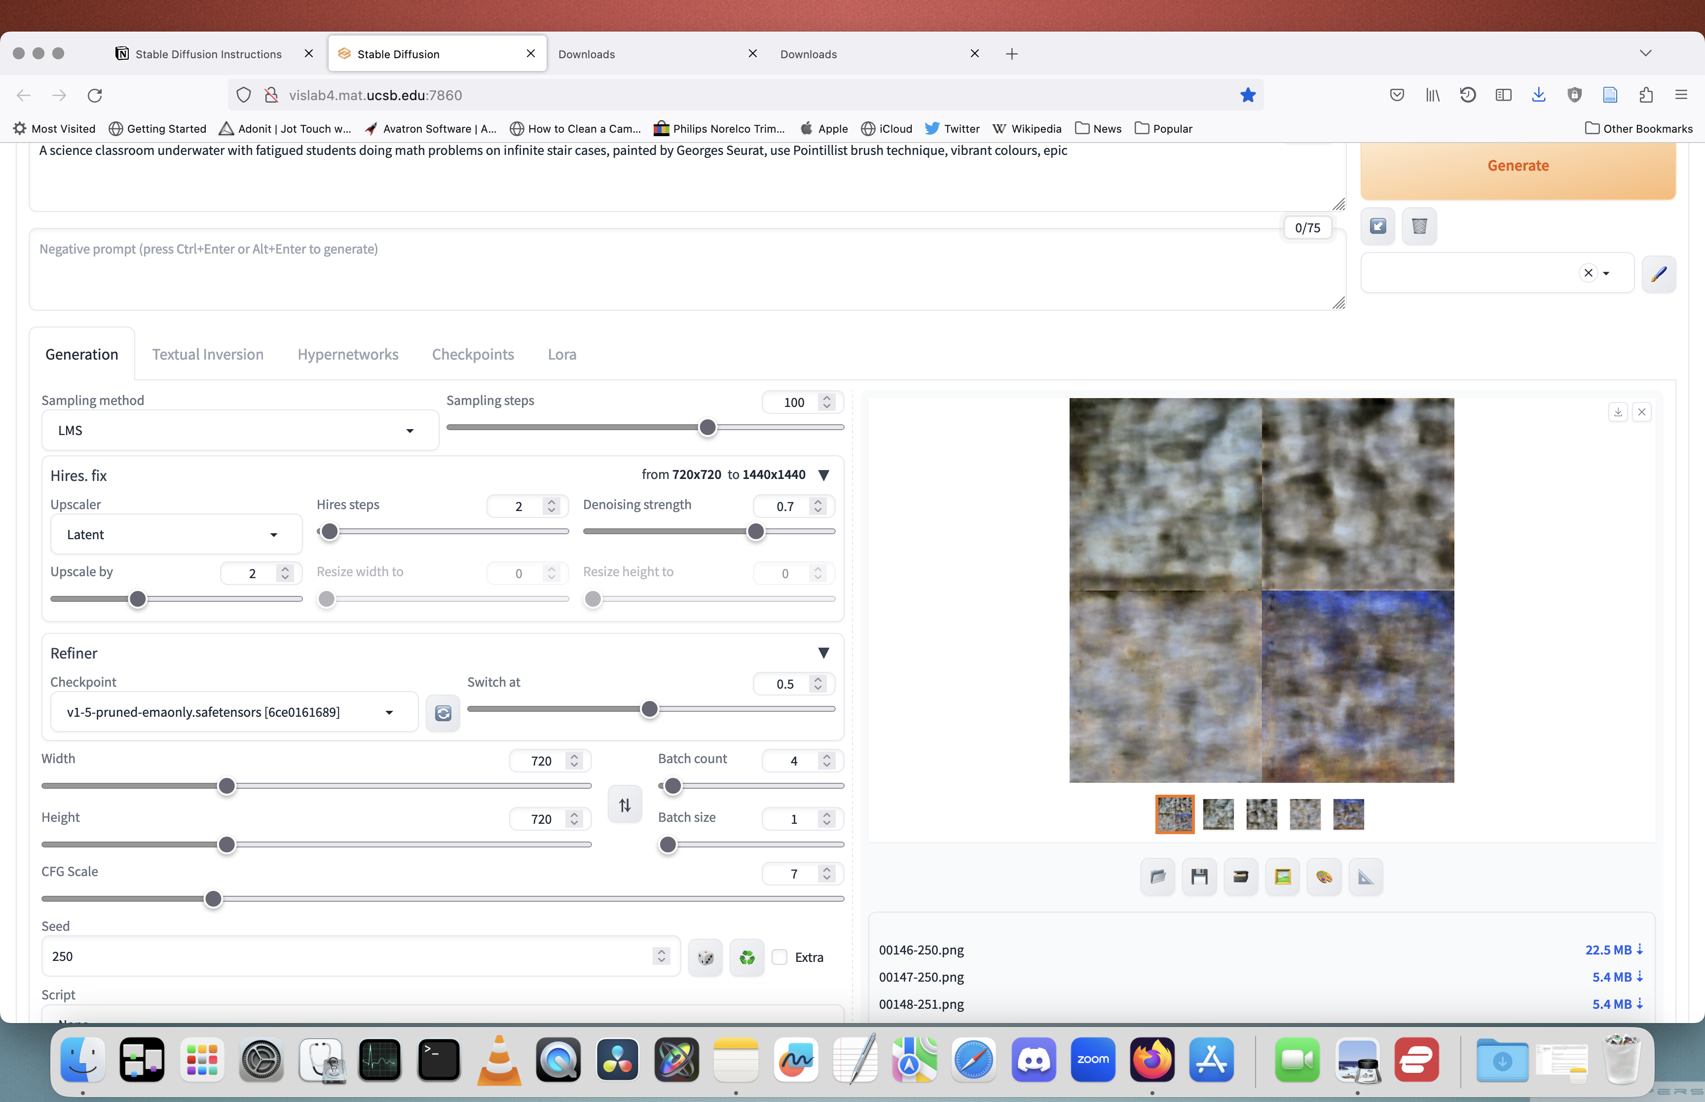Enable the Extra seed checkbox

780,957
